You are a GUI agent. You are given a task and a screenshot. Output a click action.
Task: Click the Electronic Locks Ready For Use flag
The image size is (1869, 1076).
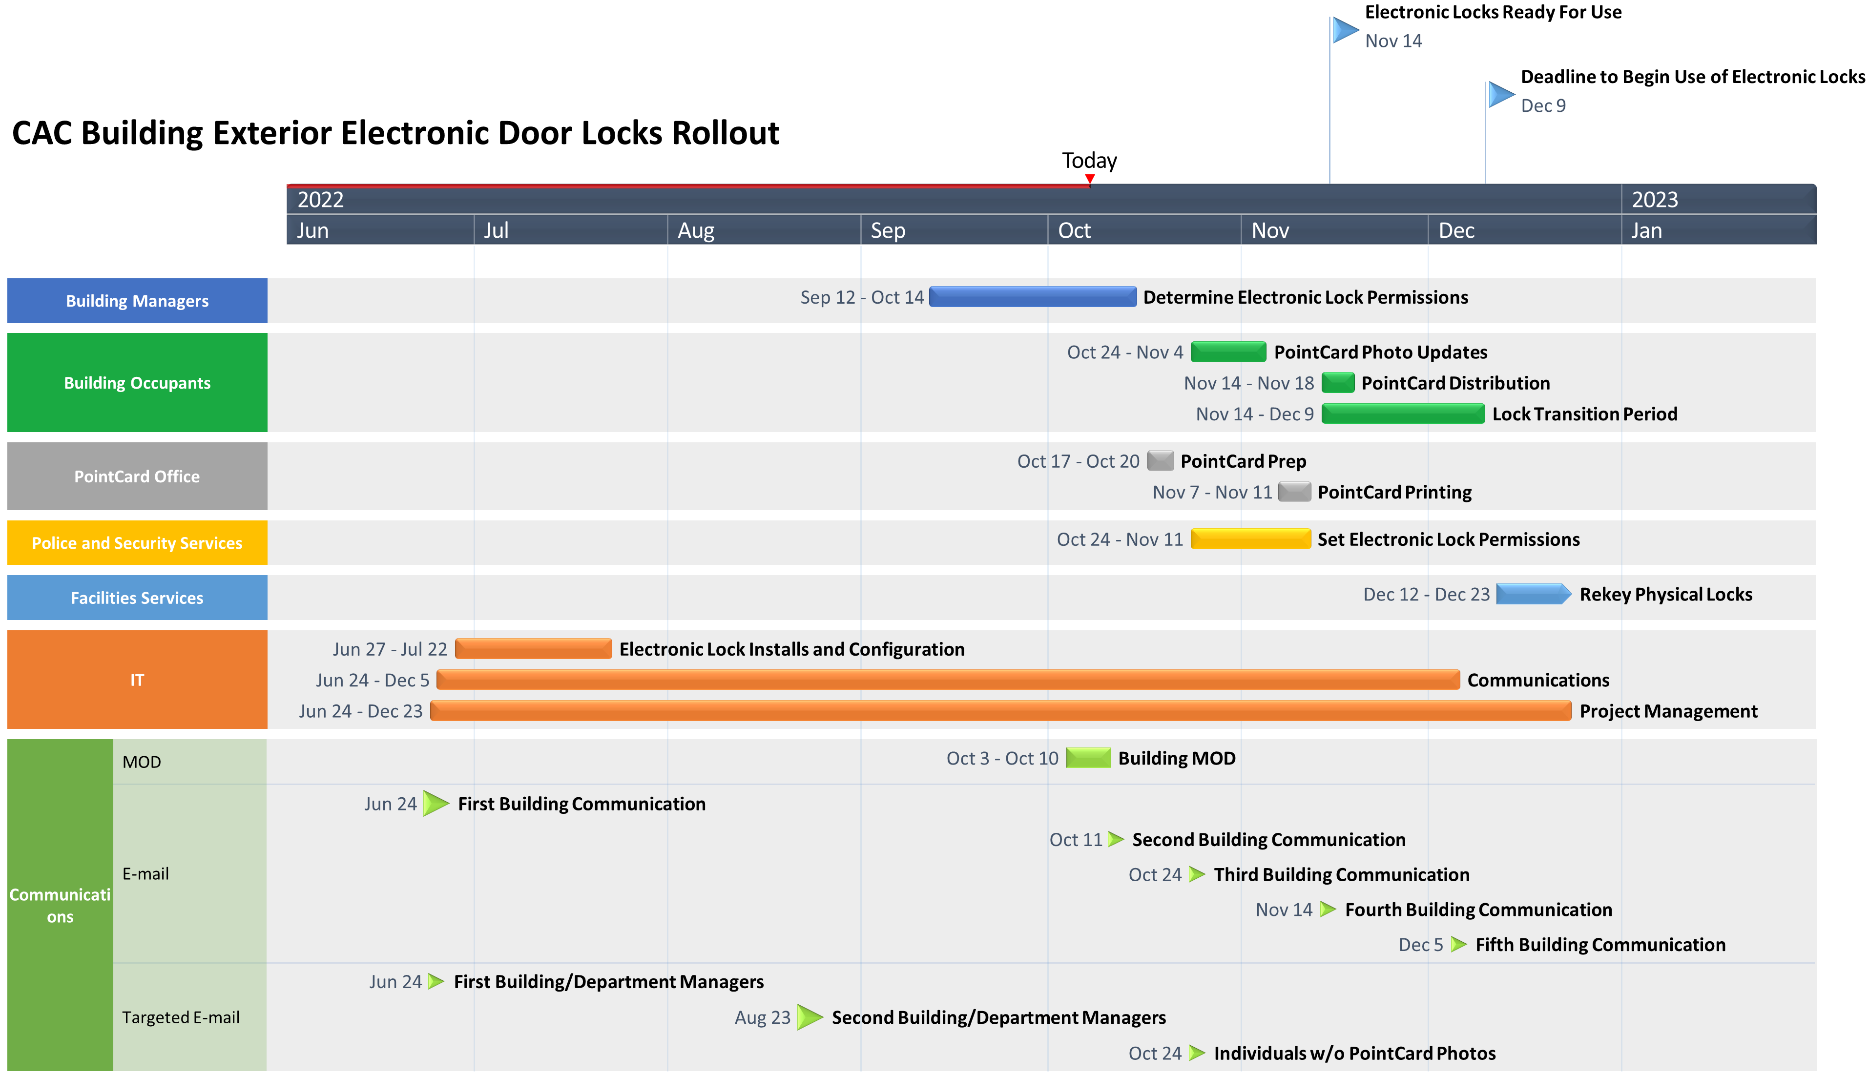coord(1345,30)
